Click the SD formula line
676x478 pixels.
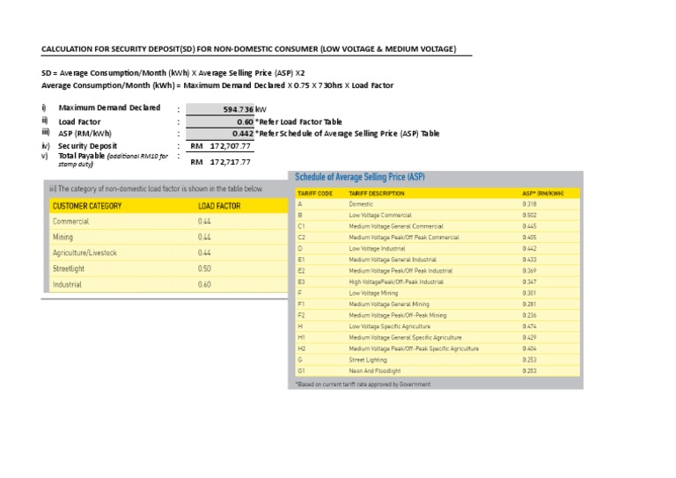click(x=173, y=73)
